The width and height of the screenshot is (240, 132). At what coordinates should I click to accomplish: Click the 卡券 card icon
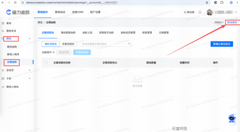(x=3, y=78)
